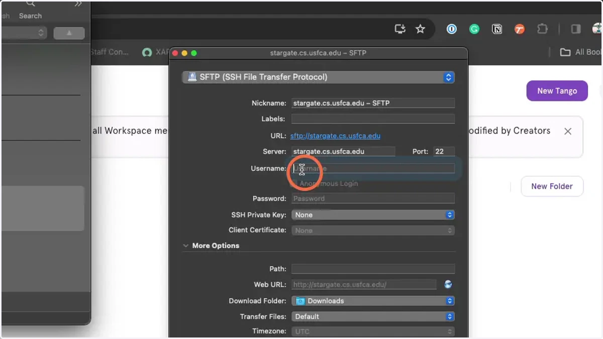
Task: Open the All Bookmarks folder
Action: [x=581, y=52]
